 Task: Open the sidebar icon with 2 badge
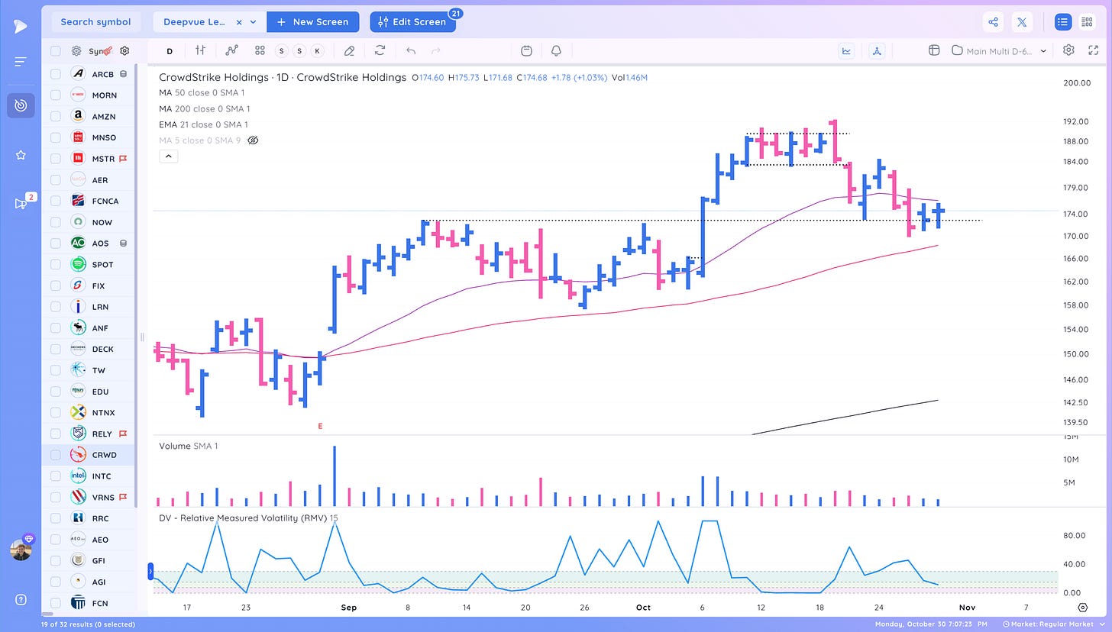pyautogui.click(x=21, y=203)
